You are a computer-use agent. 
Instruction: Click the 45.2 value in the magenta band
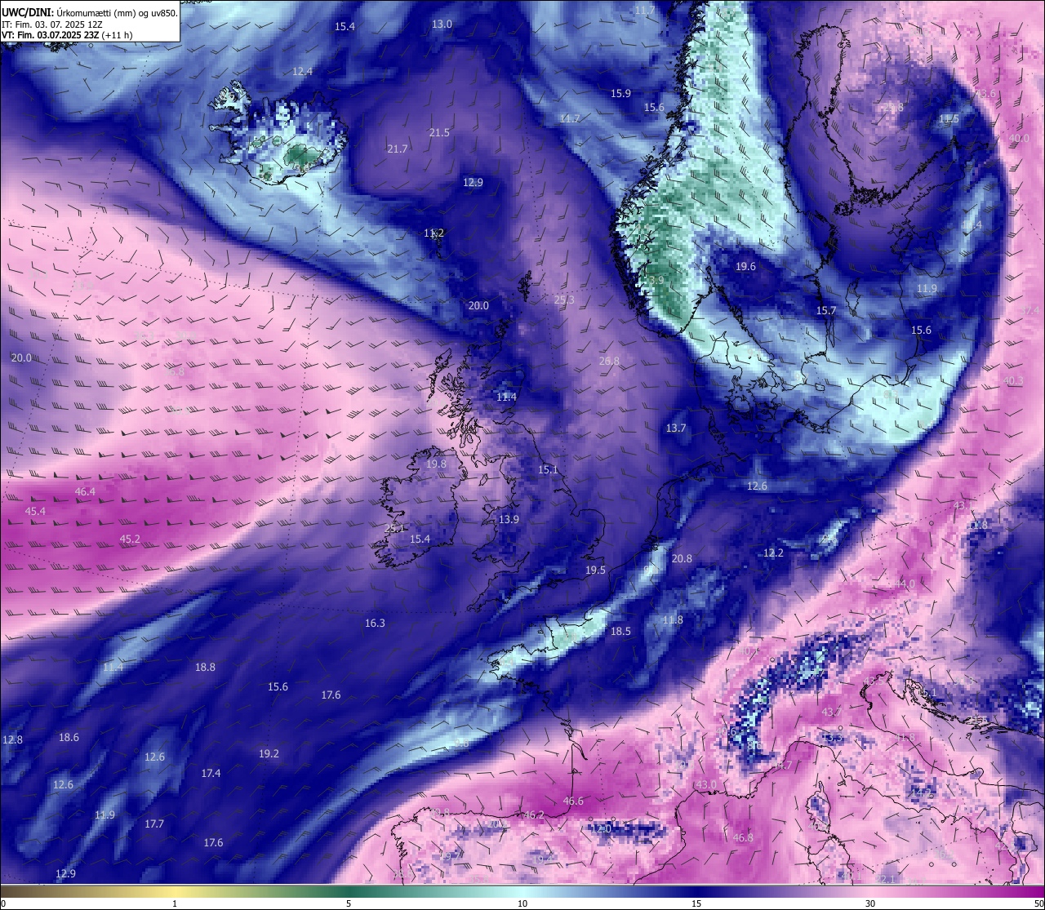(x=130, y=539)
